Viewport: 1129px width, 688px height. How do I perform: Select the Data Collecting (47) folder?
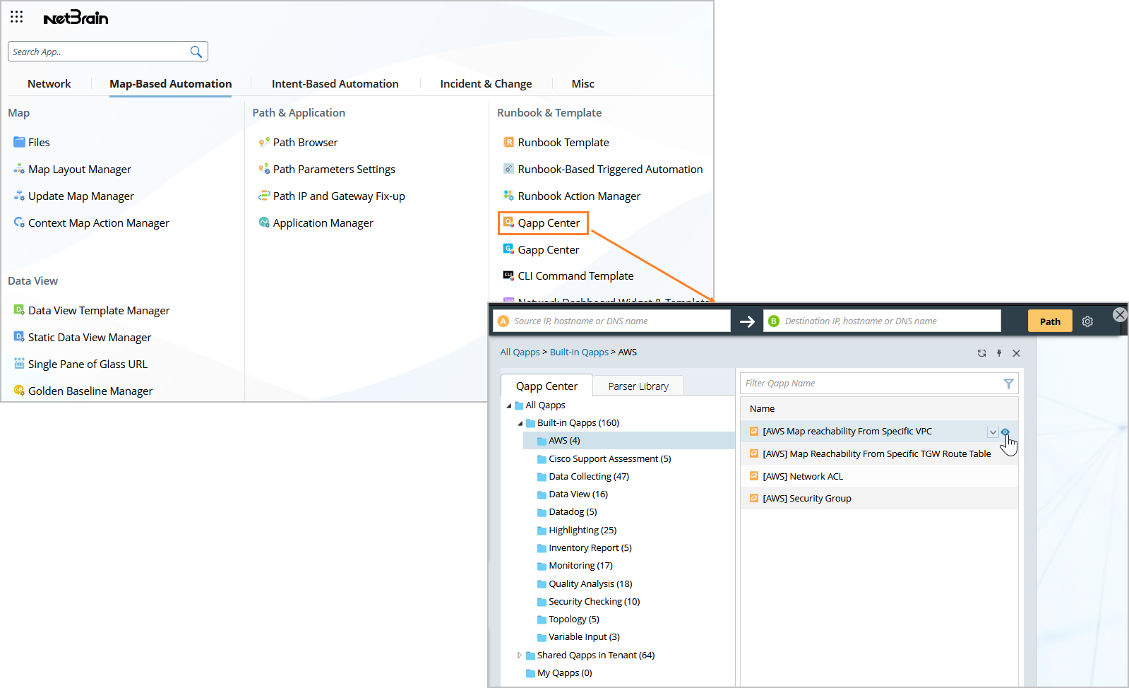pos(589,477)
